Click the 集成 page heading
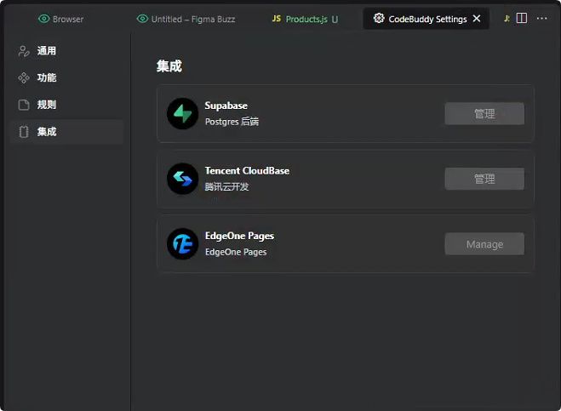561x411 pixels. (169, 66)
